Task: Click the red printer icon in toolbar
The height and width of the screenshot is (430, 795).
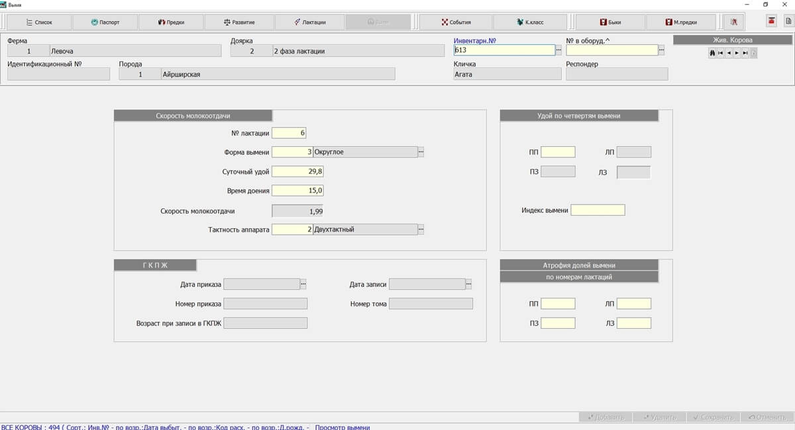Action: pyautogui.click(x=771, y=21)
